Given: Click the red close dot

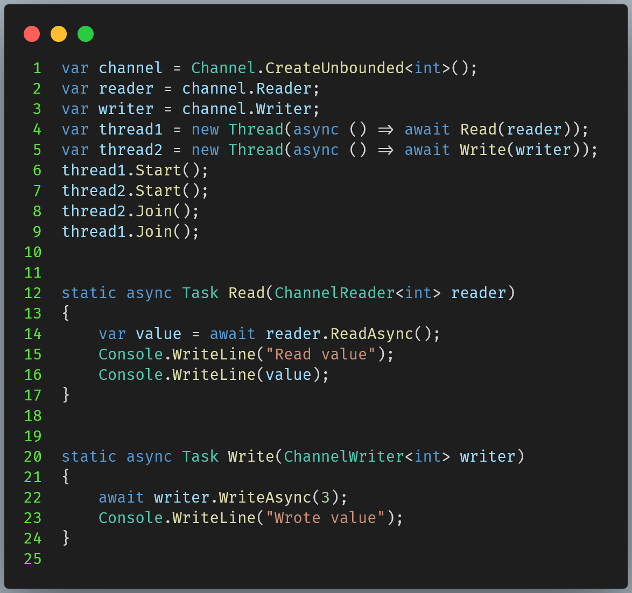Looking at the screenshot, I should pyautogui.click(x=32, y=34).
